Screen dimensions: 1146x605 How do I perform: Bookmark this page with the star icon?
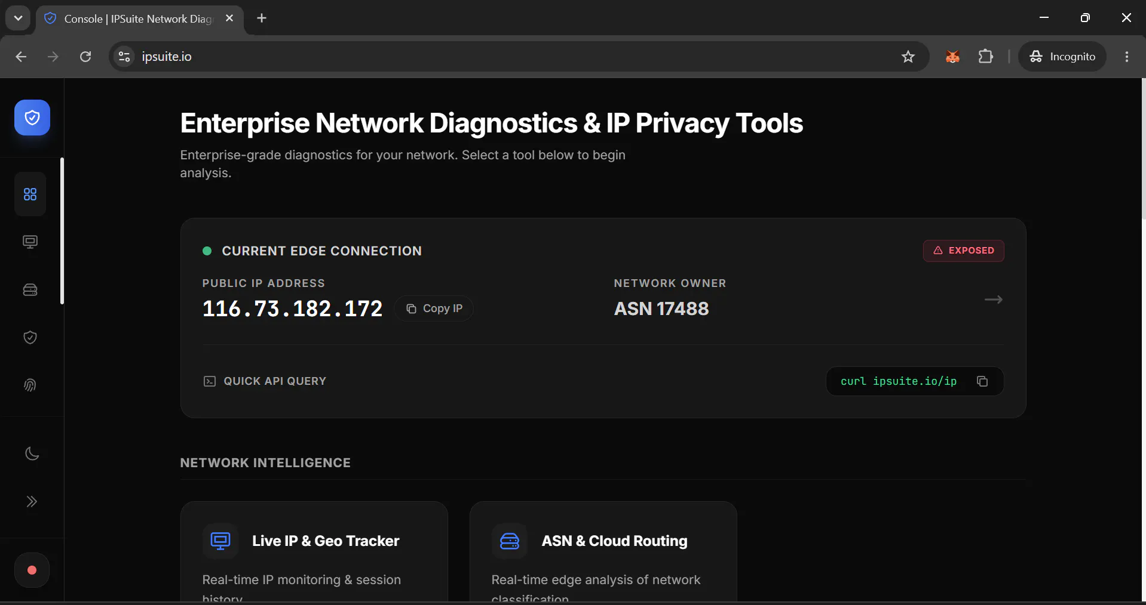[908, 57]
